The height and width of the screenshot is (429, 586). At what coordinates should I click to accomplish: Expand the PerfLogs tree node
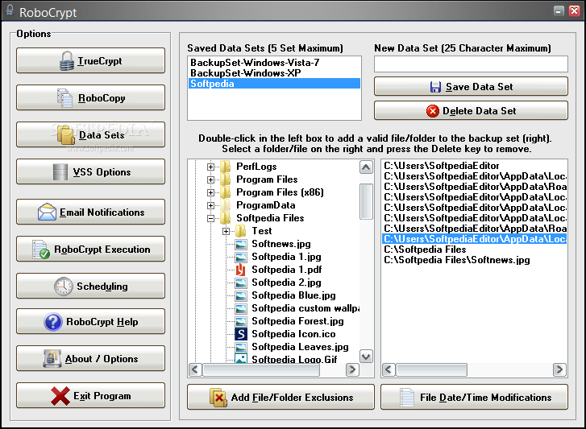click(x=210, y=167)
